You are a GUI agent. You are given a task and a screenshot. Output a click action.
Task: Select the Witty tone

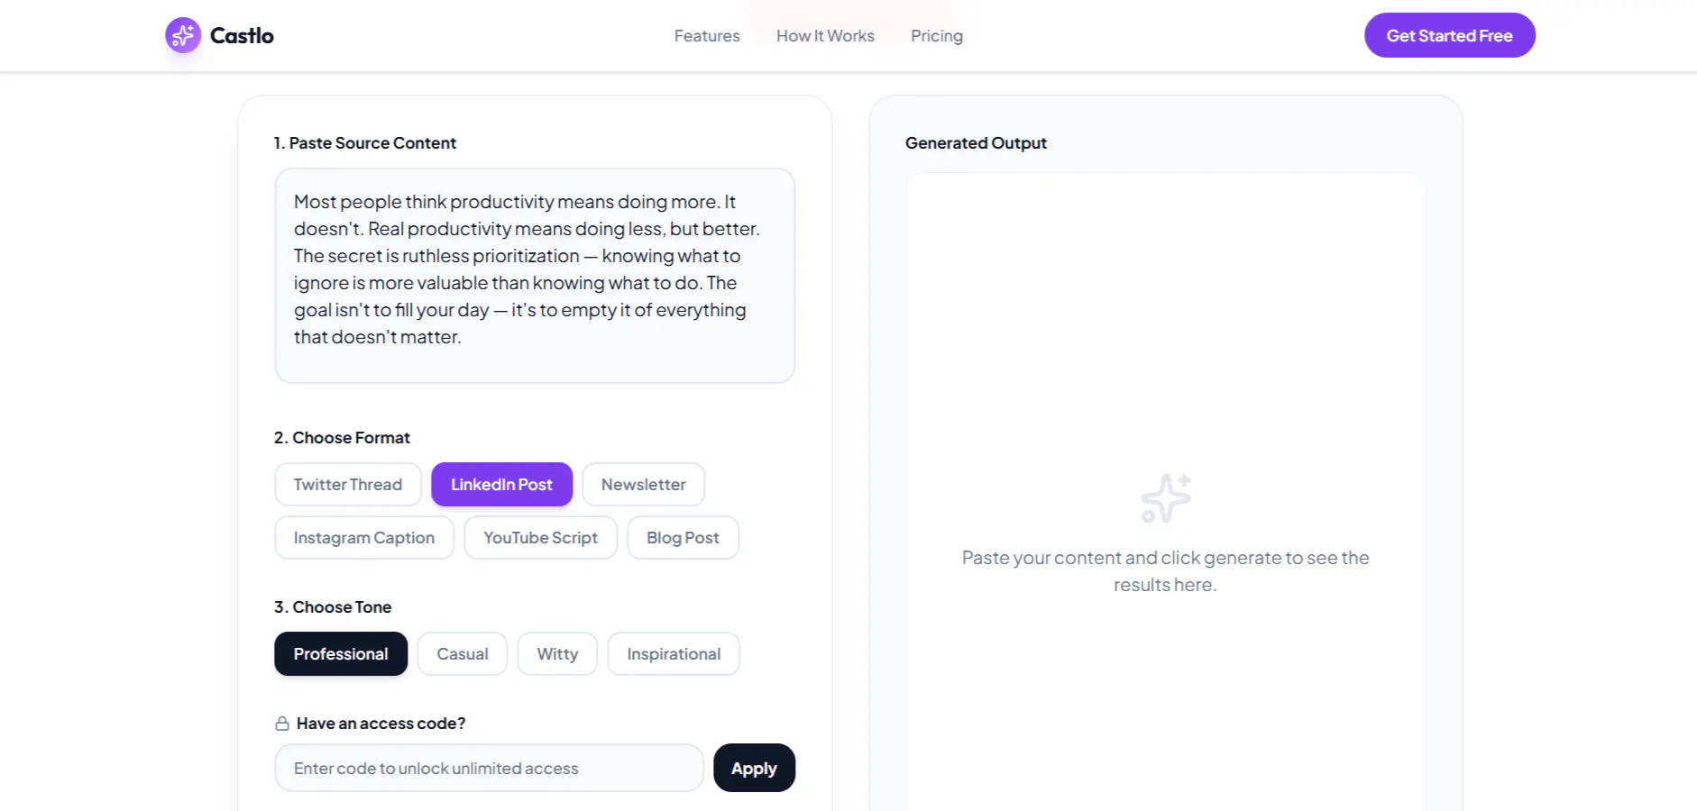(557, 654)
